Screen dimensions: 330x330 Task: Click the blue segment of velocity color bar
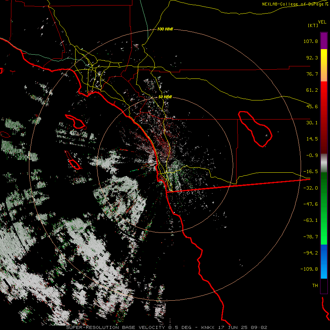tap(324, 261)
